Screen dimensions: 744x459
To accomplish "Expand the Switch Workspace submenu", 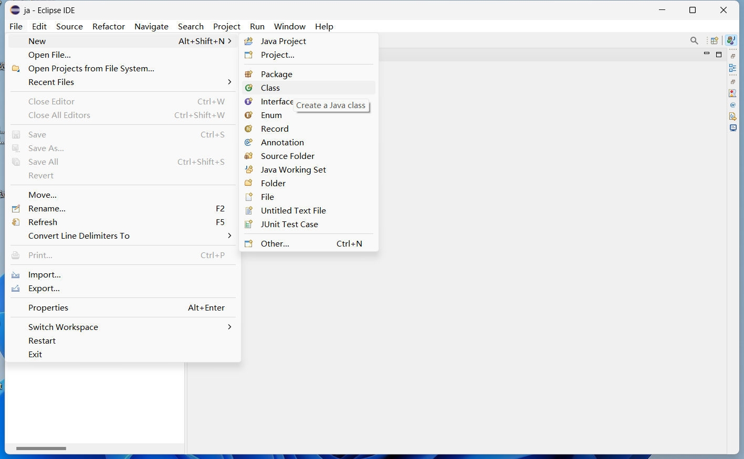I will 122,327.
